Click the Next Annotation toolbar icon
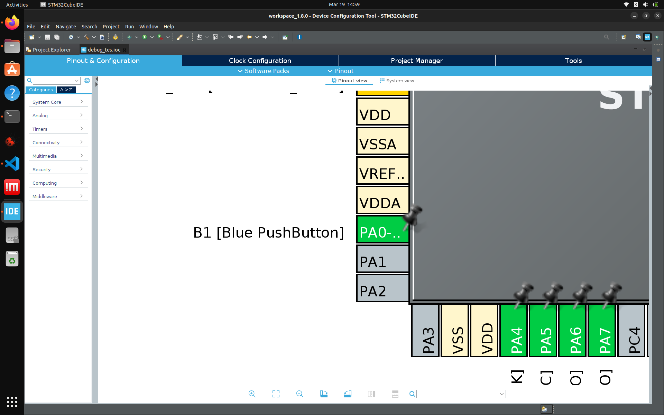Screen dimensions: 664x415 tap(200, 37)
